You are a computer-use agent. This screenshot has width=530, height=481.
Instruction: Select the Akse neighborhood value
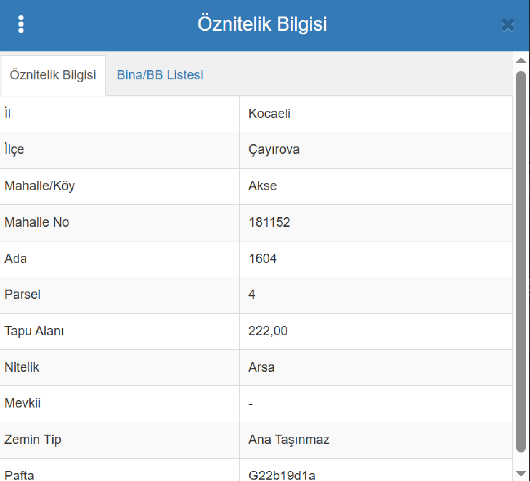[263, 186]
